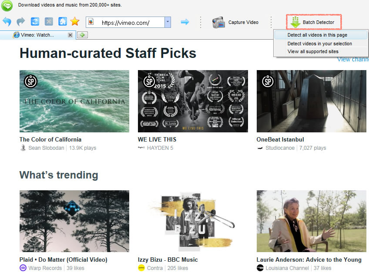Image resolution: width=369 pixels, height=273 pixels.
Task: Click Sean Slobodan's avatar icon
Action: click(23, 148)
